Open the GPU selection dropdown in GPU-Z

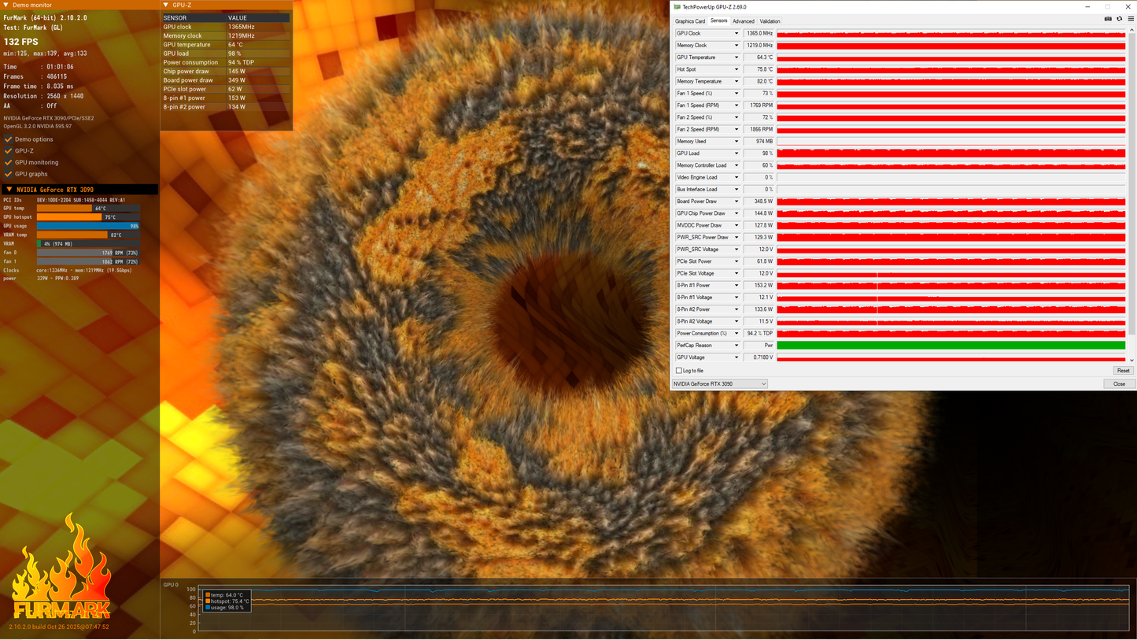click(x=719, y=384)
